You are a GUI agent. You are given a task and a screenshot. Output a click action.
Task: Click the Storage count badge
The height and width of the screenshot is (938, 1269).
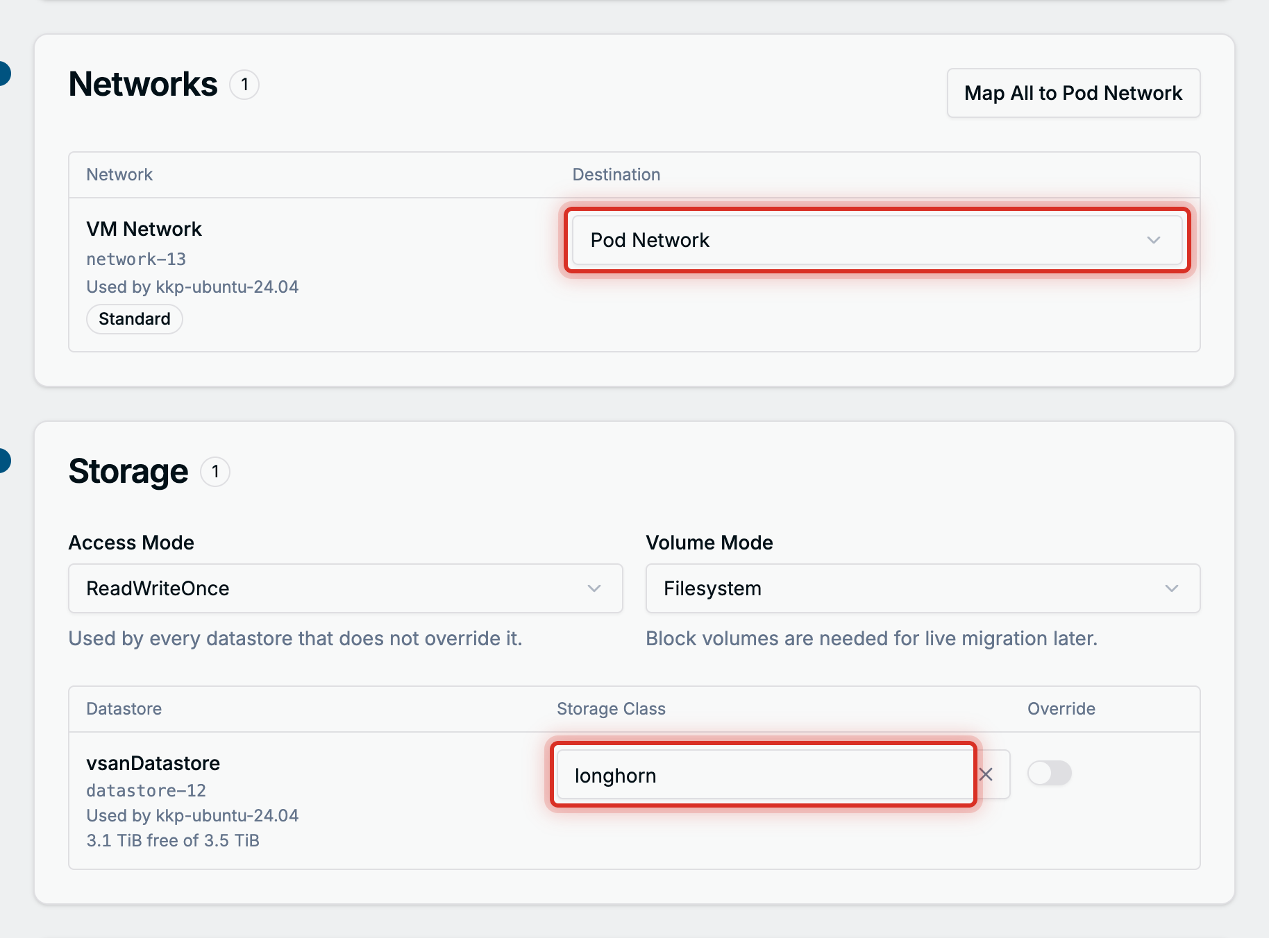coord(215,472)
